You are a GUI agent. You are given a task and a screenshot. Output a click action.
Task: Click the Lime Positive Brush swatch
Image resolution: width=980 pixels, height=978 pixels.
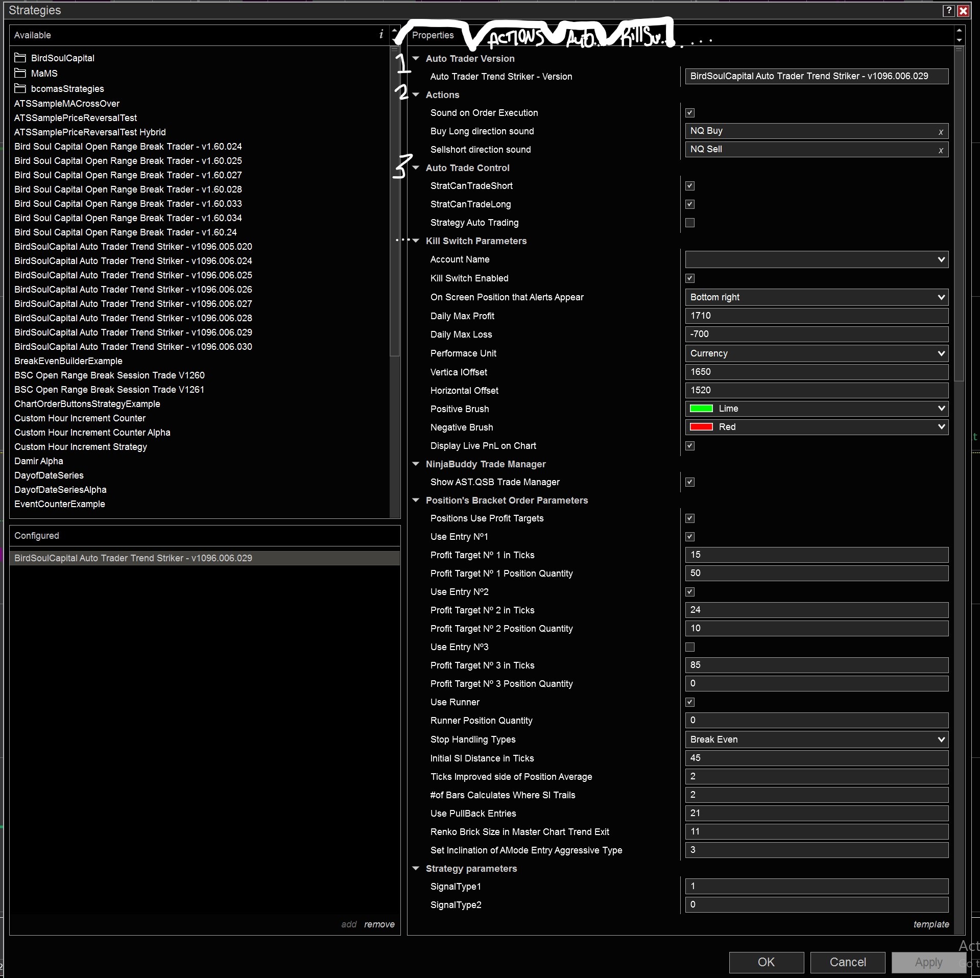point(701,409)
